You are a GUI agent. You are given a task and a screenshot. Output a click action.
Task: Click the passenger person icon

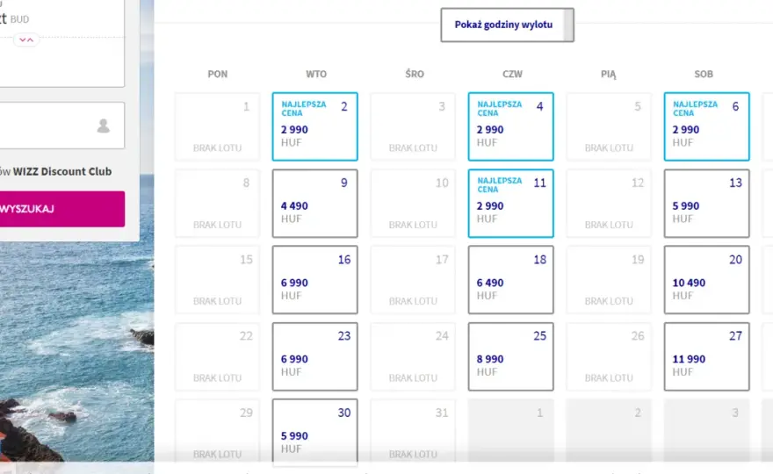[103, 126]
